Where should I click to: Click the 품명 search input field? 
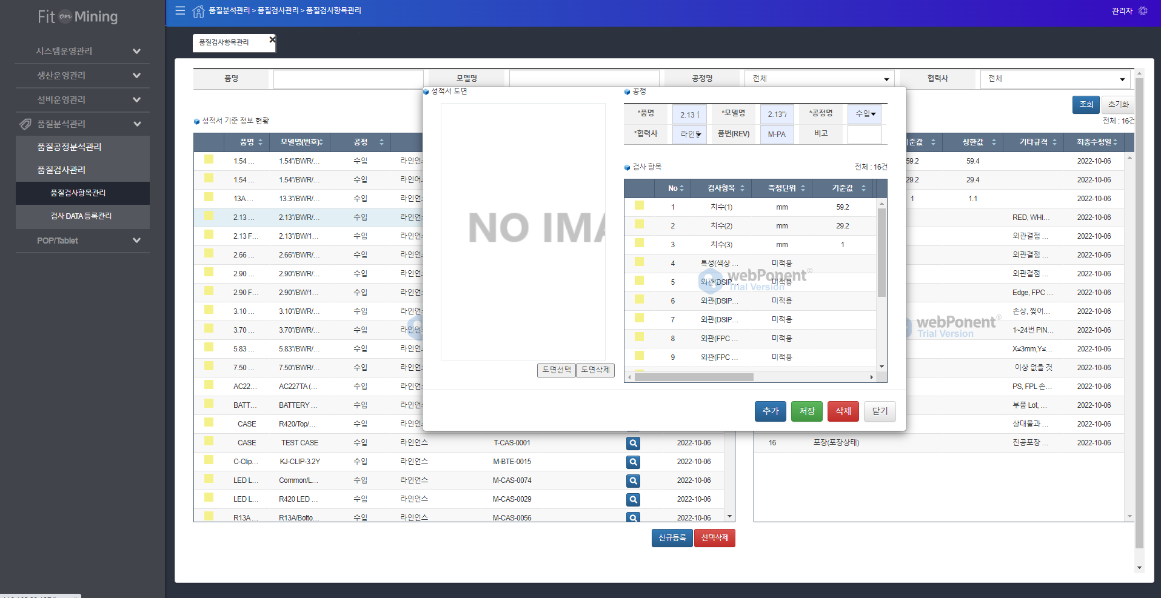(348, 79)
